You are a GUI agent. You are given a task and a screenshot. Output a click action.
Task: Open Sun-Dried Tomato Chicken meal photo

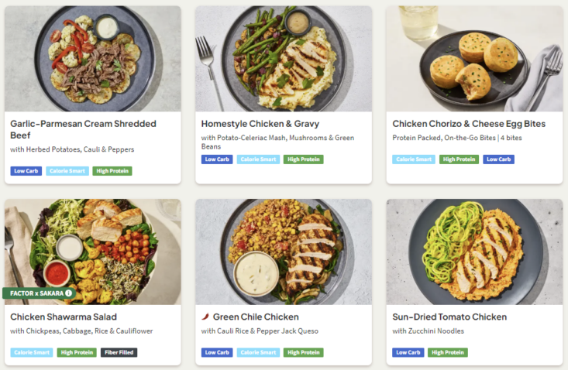click(474, 251)
